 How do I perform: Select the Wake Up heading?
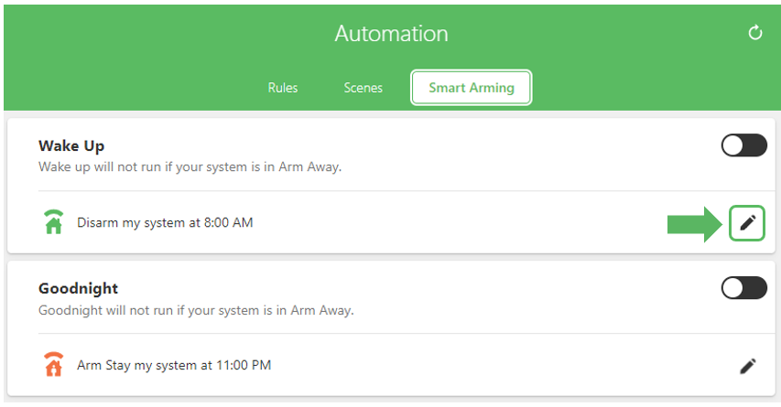[71, 145]
